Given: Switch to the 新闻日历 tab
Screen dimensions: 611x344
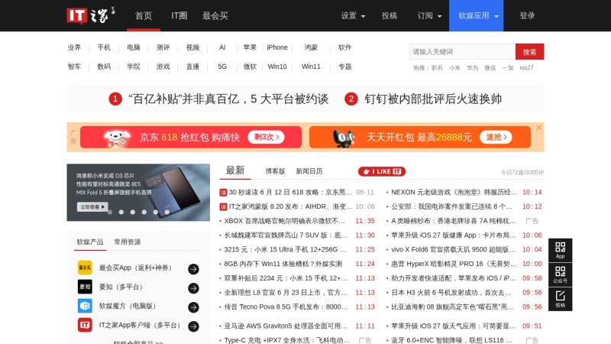Looking at the screenshot, I should coord(309,171).
